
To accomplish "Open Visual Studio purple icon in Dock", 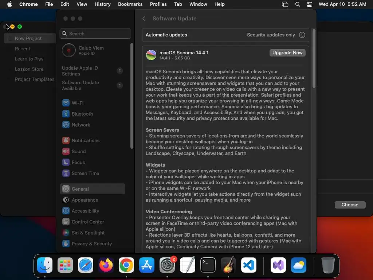I will tap(278, 265).
